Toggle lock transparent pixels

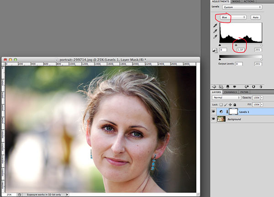(x=221, y=105)
